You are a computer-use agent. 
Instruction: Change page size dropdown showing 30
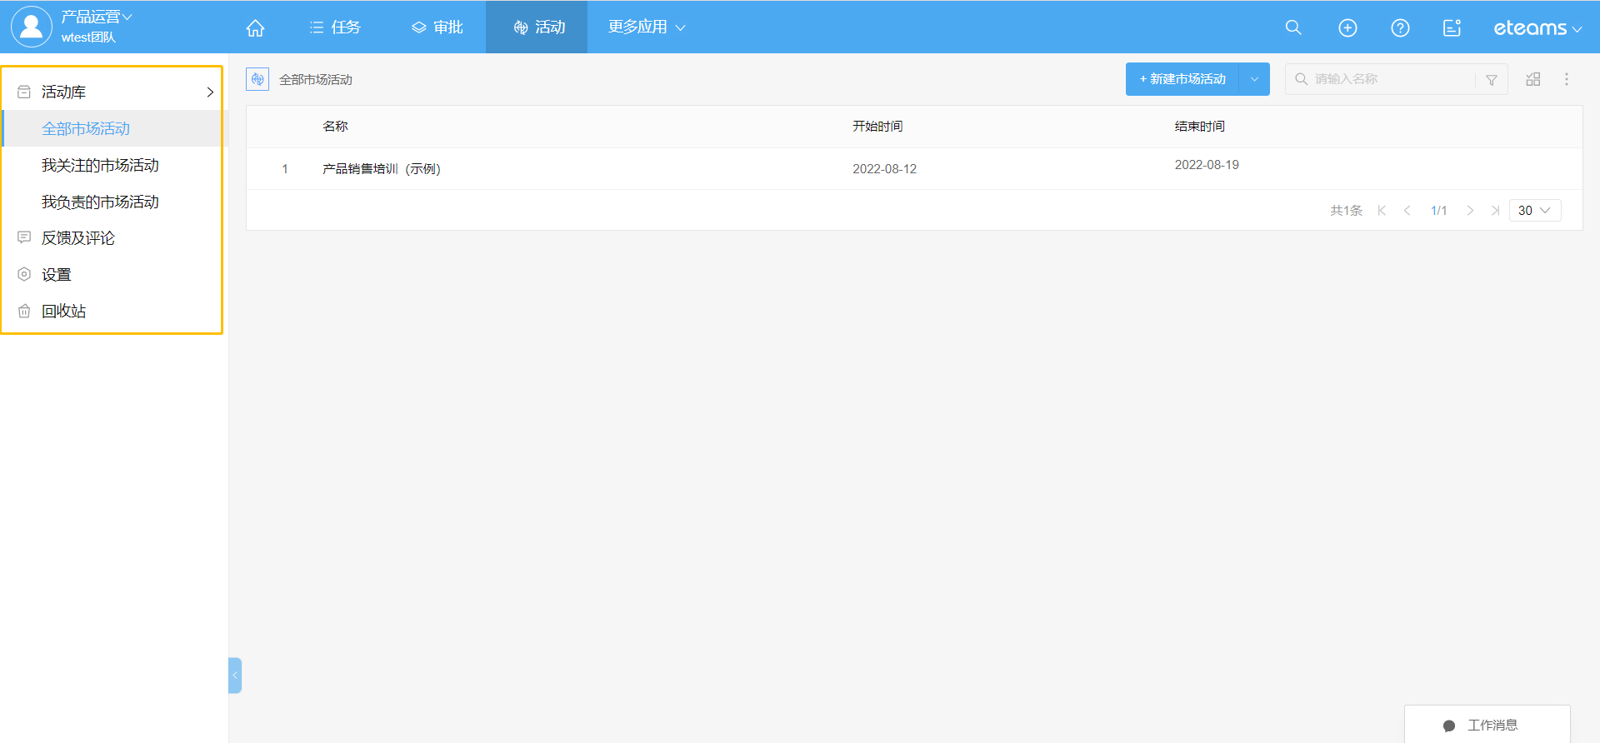[1534, 211]
